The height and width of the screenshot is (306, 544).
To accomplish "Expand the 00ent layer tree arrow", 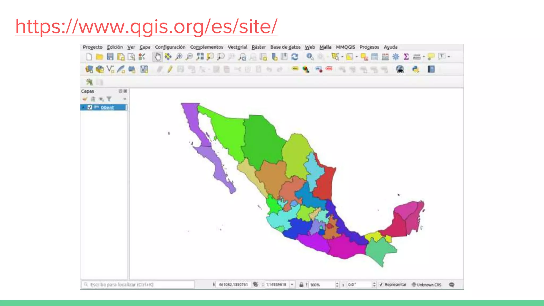I will pos(83,107).
